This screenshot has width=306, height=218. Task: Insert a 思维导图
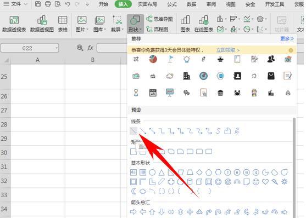coord(159,19)
